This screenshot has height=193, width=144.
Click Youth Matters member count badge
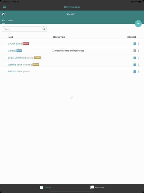(x=135, y=72)
